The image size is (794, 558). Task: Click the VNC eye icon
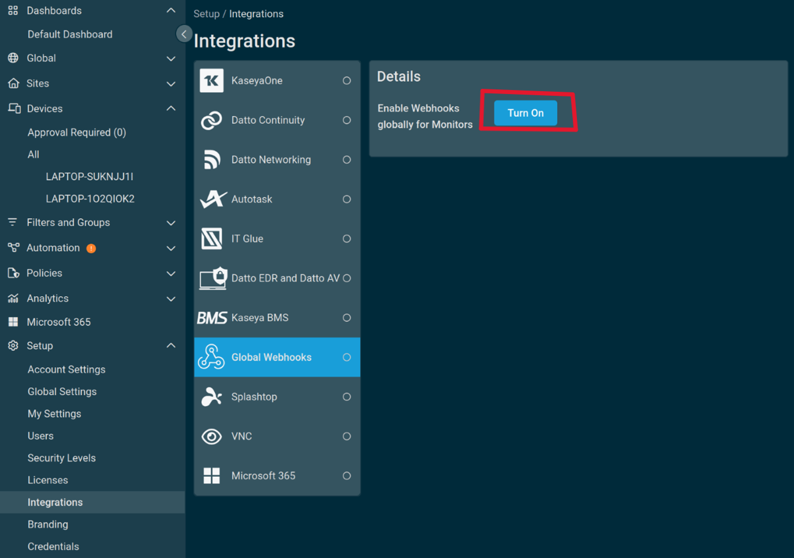(x=211, y=436)
